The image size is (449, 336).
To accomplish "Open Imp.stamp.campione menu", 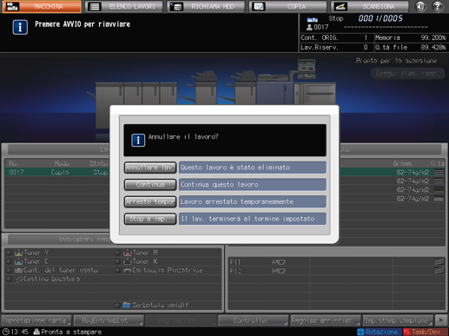I will (x=398, y=320).
